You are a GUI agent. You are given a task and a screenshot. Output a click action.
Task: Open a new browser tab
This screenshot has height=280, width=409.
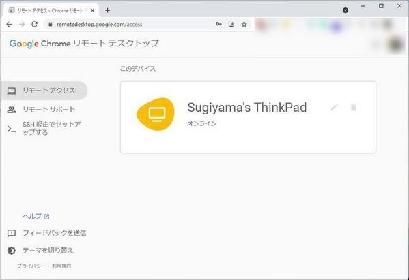[107, 10]
